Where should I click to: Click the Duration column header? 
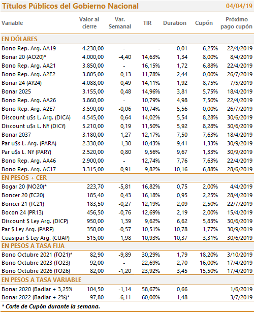point(175,23)
